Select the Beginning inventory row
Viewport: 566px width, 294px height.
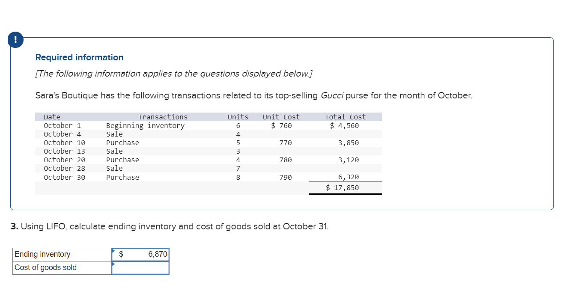[146, 125]
